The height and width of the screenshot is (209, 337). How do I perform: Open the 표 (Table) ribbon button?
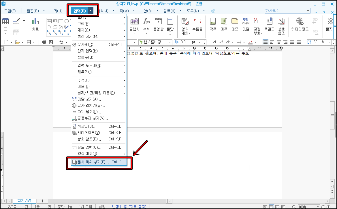[x=5, y=26]
